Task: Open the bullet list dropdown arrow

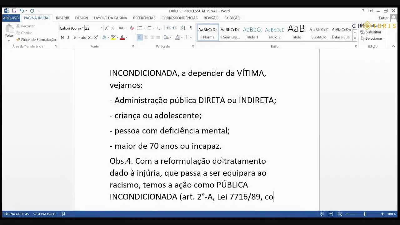Action: click(x=144, y=28)
